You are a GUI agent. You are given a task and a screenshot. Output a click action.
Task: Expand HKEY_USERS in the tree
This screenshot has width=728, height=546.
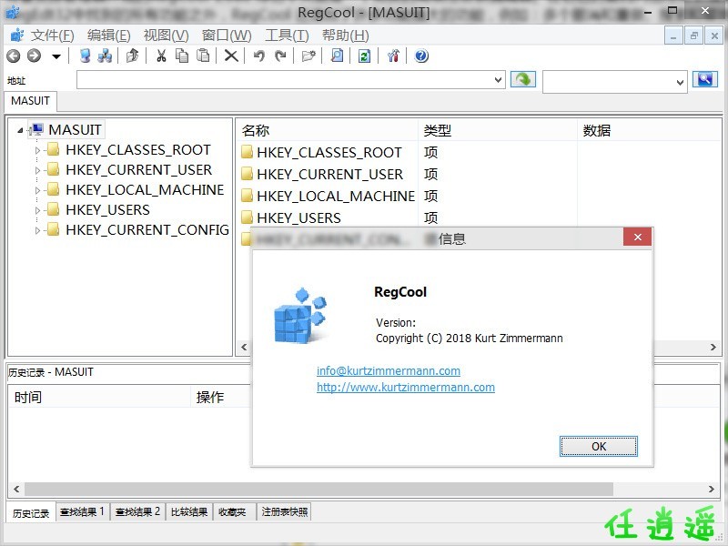click(x=37, y=210)
